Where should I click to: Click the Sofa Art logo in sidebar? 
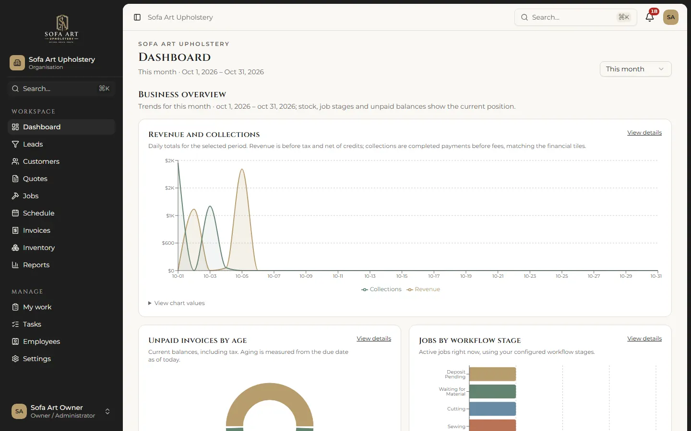(61, 29)
